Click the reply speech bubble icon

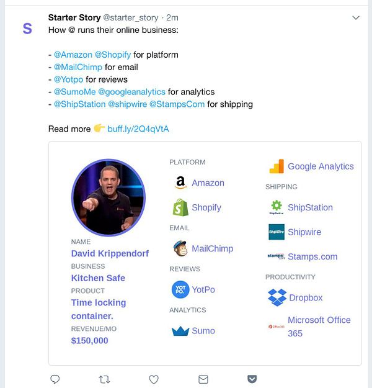[x=55, y=379]
